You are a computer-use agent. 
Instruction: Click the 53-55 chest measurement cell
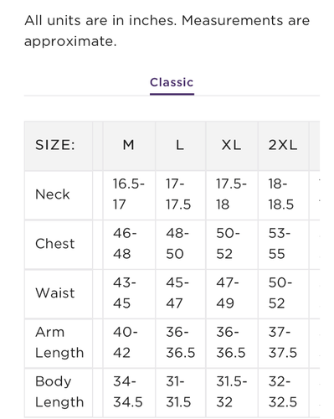pos(283,245)
